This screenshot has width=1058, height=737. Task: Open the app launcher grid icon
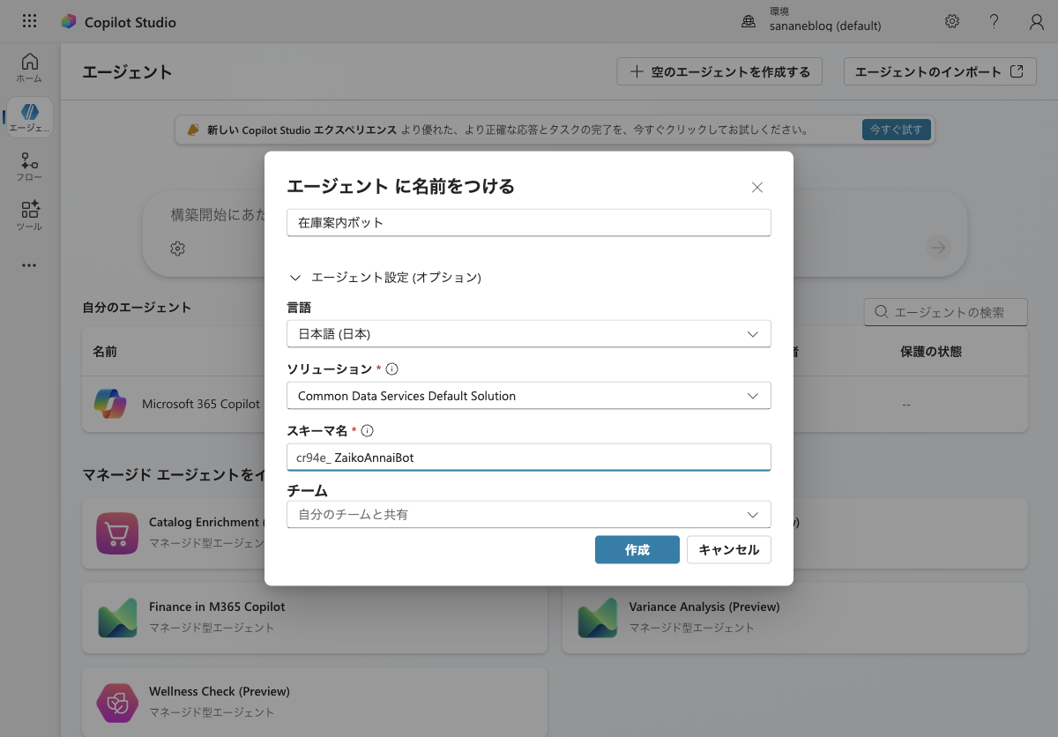tap(29, 21)
